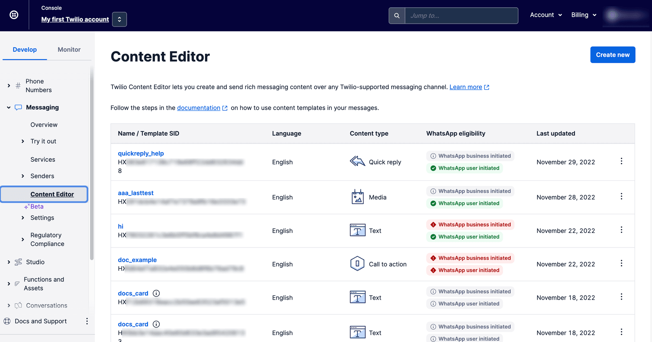Click the Call to action icon
The image size is (652, 342).
(357, 264)
